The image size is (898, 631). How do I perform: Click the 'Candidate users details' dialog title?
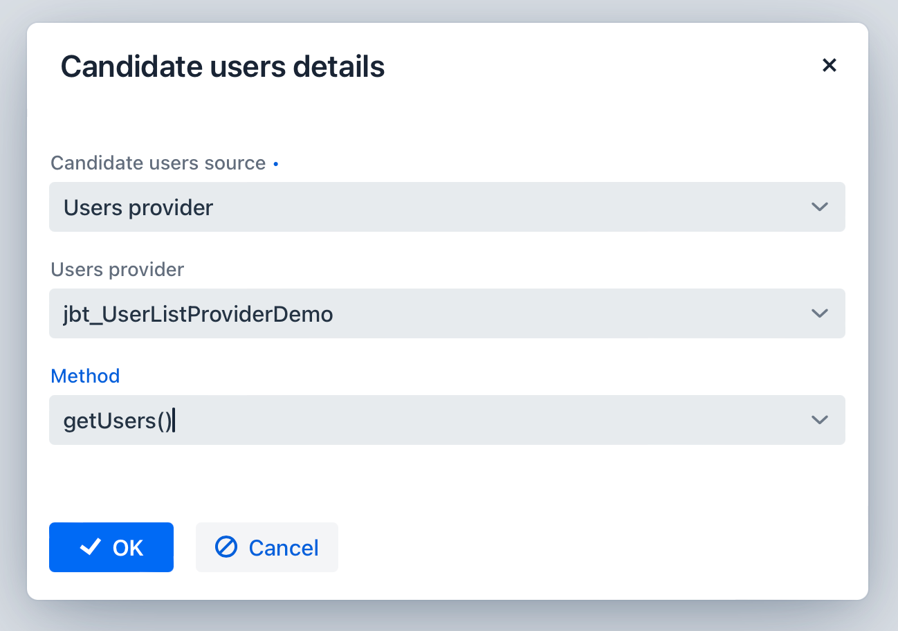222,66
